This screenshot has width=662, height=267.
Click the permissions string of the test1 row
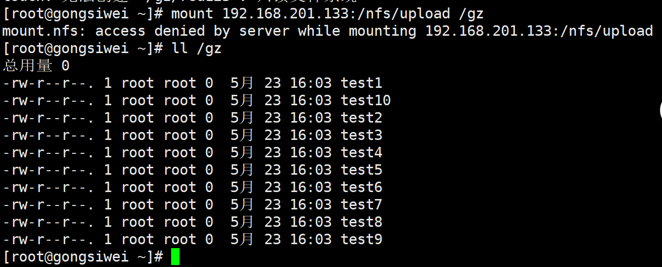[48, 83]
